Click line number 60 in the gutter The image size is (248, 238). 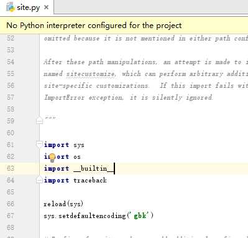coord(11,133)
